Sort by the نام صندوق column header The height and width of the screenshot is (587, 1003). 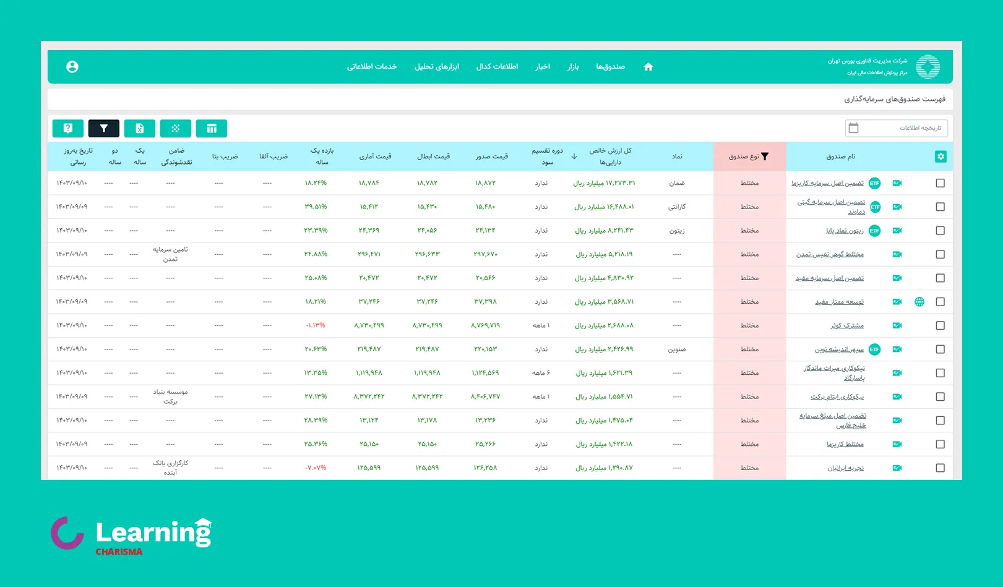(841, 156)
